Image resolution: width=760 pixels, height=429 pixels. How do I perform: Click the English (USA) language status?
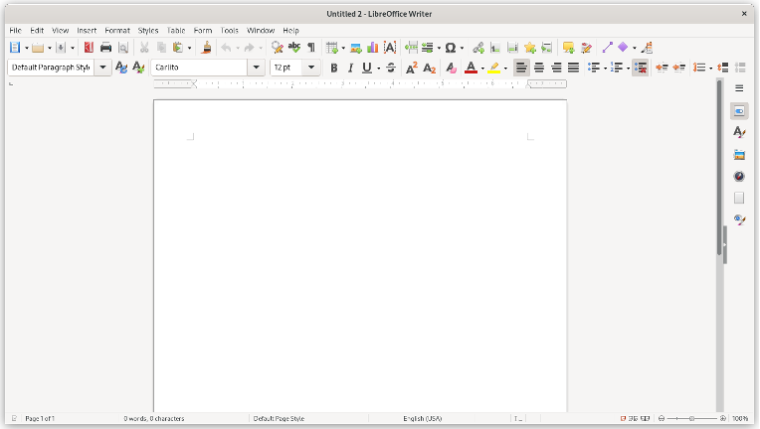tap(422, 419)
